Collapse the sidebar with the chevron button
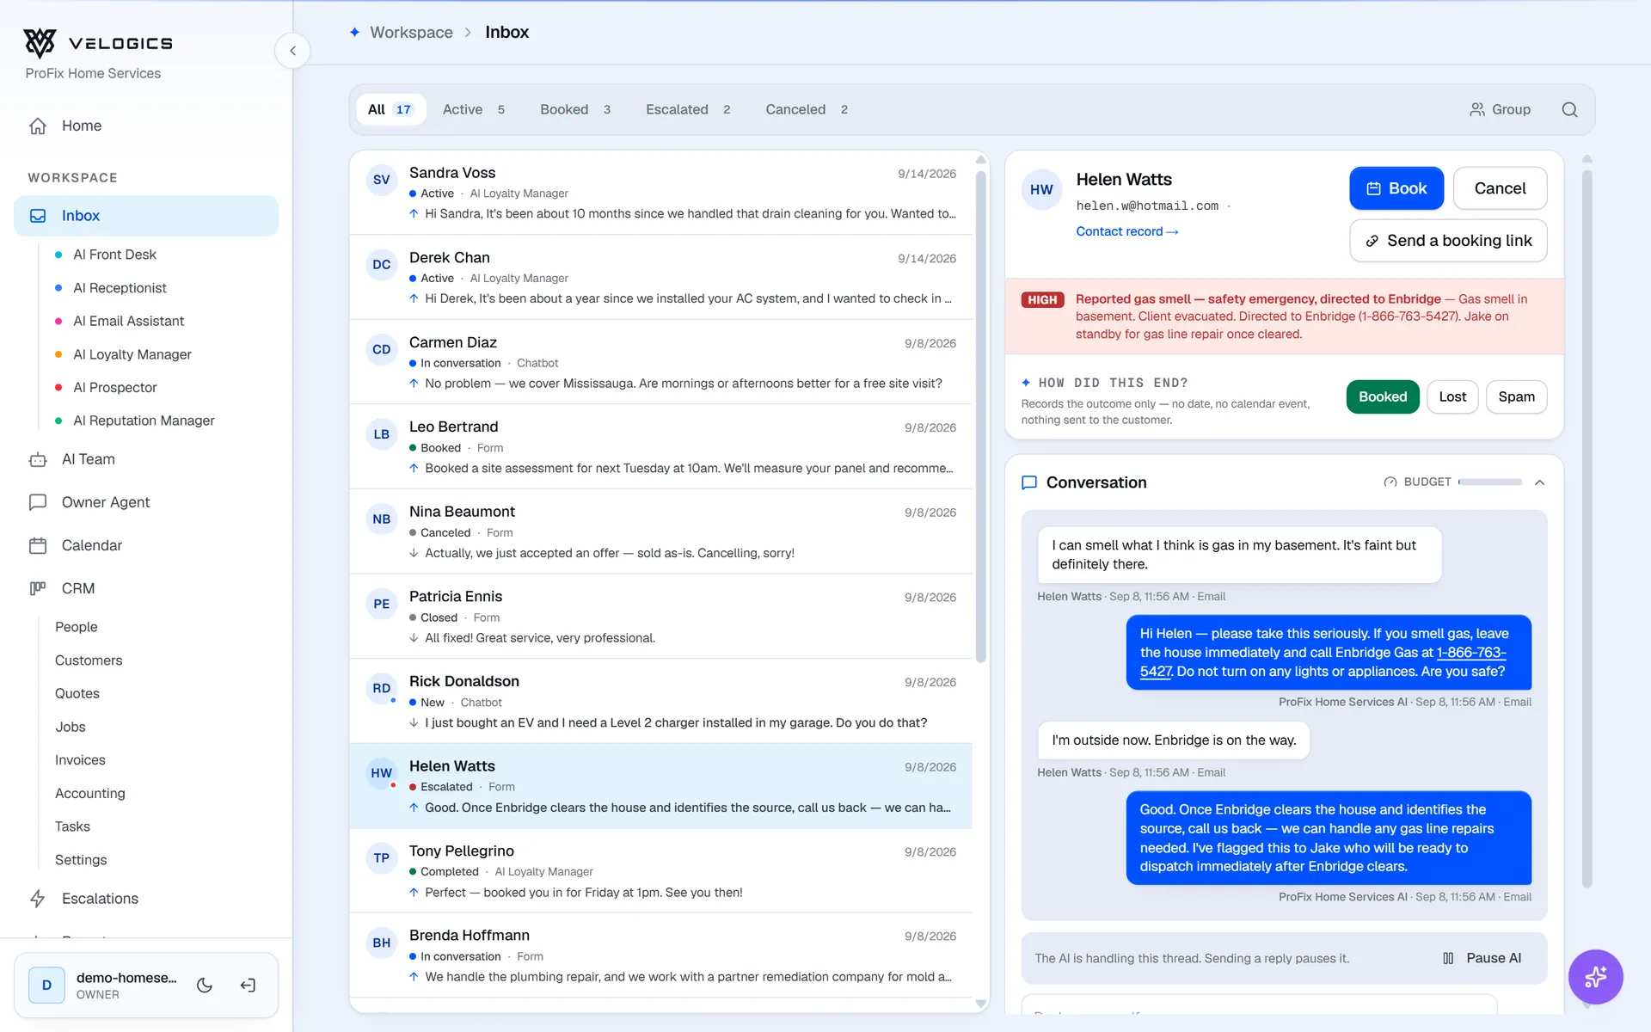Image resolution: width=1651 pixels, height=1032 pixels. [292, 51]
